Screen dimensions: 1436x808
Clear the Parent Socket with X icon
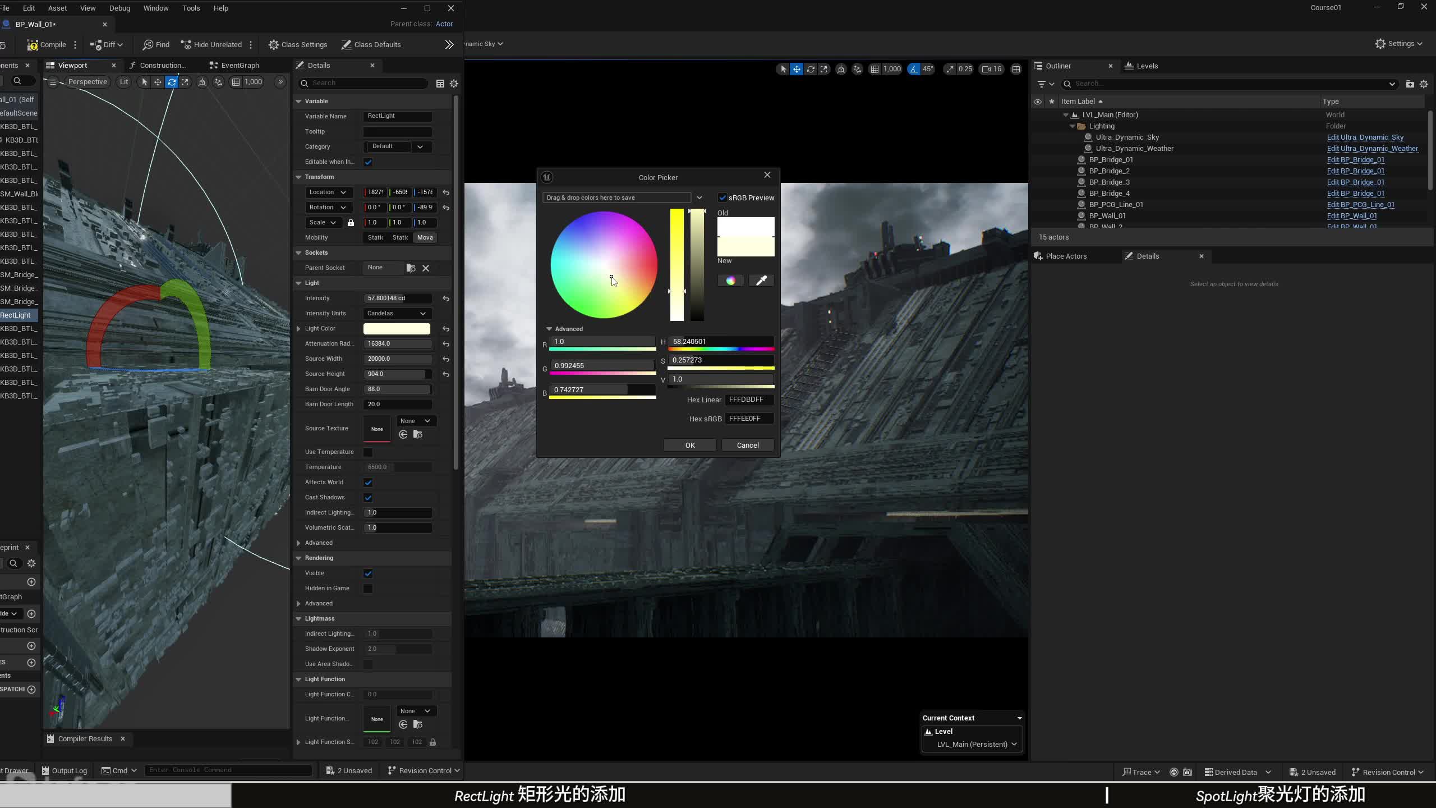click(426, 268)
